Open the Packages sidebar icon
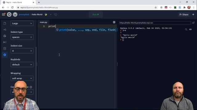Viewport: 197px width, 110px height. click(x=5, y=36)
